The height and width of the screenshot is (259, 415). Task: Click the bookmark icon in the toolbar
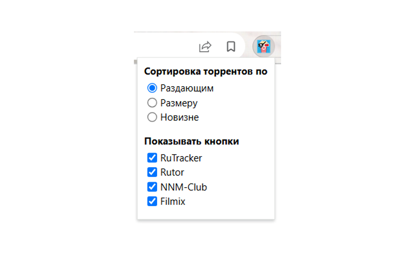pyautogui.click(x=231, y=46)
